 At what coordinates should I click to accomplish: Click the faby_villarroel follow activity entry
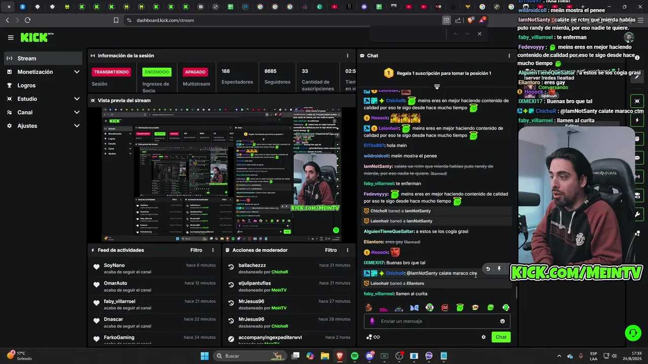[154, 304]
